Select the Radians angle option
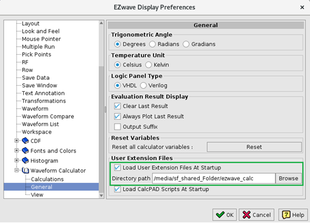This screenshot has height=223, width=310. 152,44
